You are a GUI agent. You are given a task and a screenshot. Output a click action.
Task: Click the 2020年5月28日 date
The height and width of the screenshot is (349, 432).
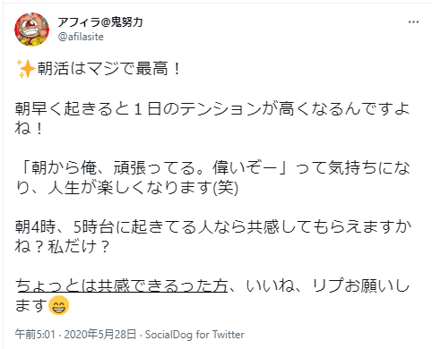(x=100, y=335)
